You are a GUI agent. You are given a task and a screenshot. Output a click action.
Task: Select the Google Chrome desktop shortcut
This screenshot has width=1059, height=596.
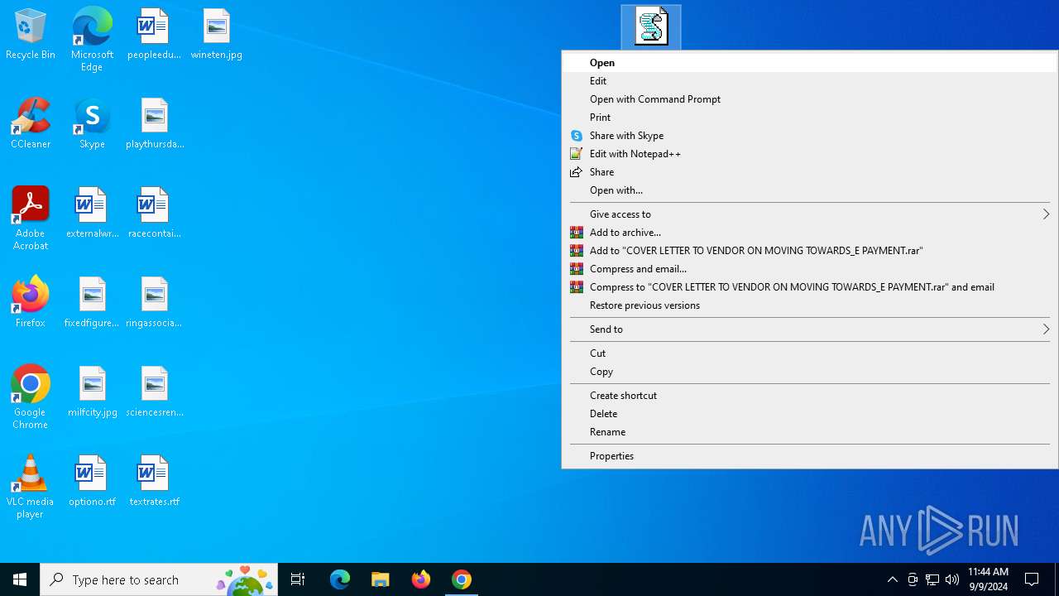point(31,397)
